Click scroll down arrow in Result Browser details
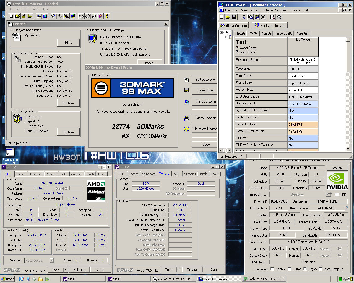Screen dimensions: 354x283 [348, 149]
